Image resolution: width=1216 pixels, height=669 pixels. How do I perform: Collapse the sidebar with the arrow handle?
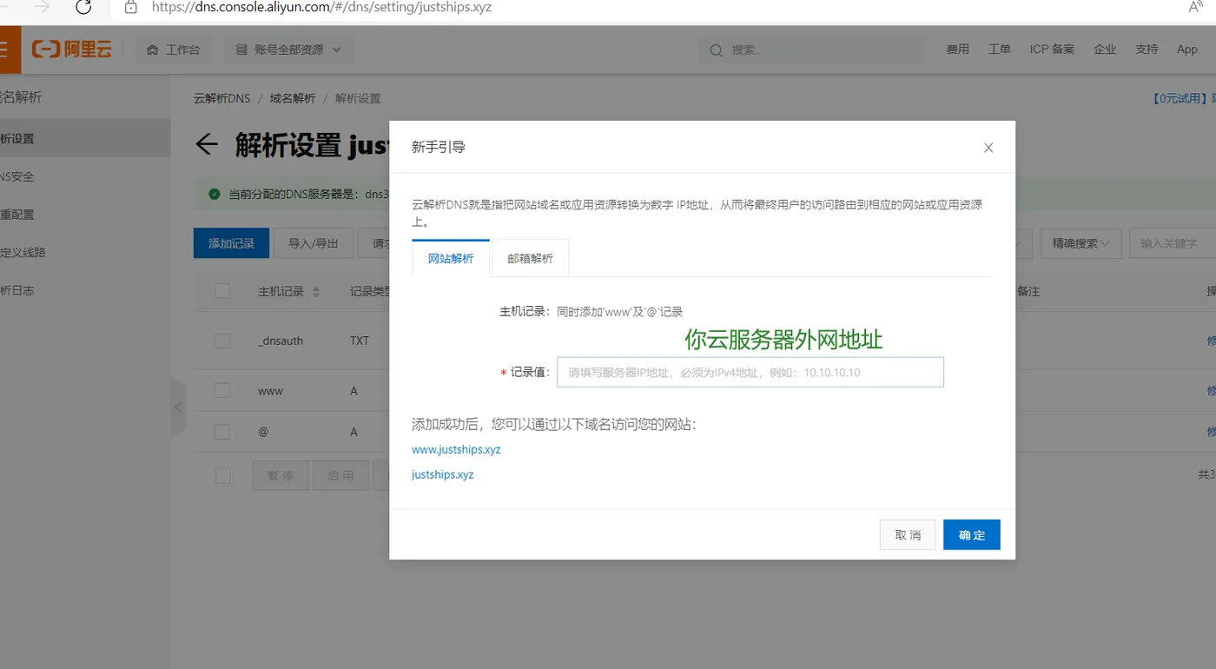point(177,407)
